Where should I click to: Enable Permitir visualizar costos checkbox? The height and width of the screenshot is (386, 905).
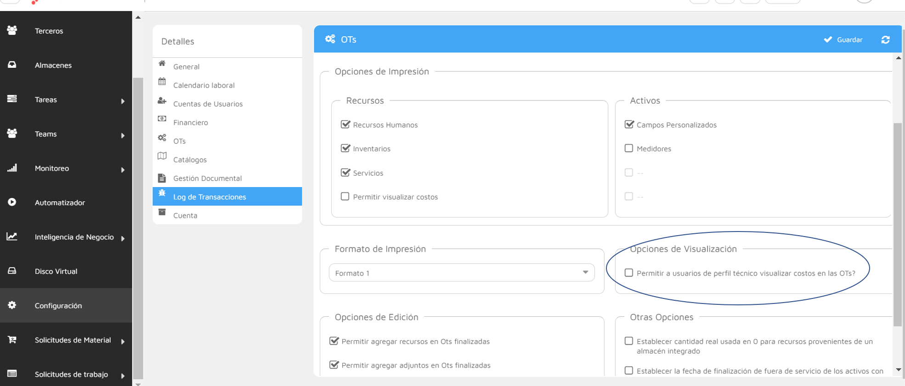(345, 196)
